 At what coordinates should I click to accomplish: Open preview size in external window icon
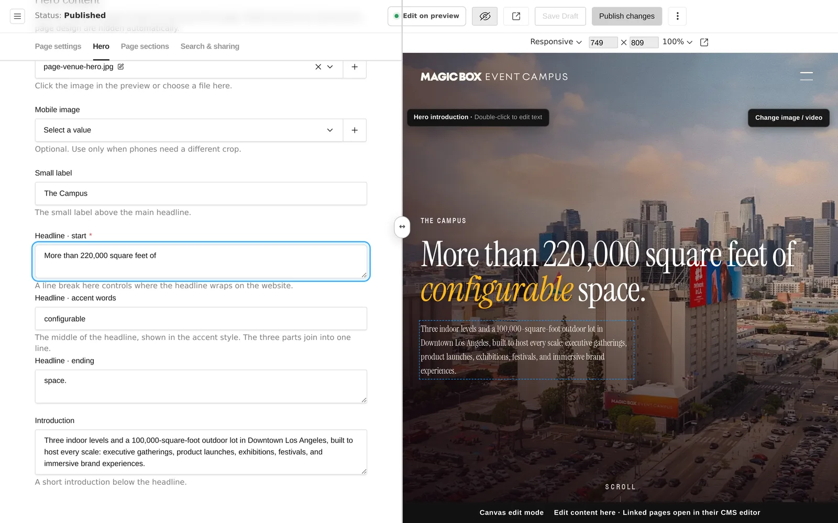pyautogui.click(x=704, y=42)
